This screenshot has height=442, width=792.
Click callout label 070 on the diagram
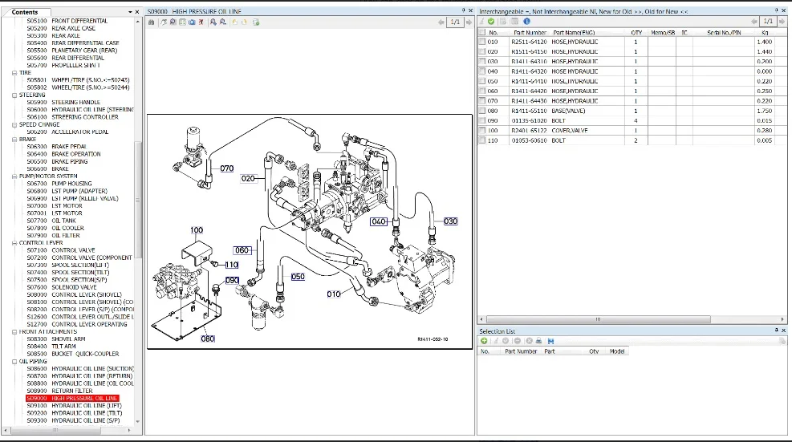[x=226, y=168]
